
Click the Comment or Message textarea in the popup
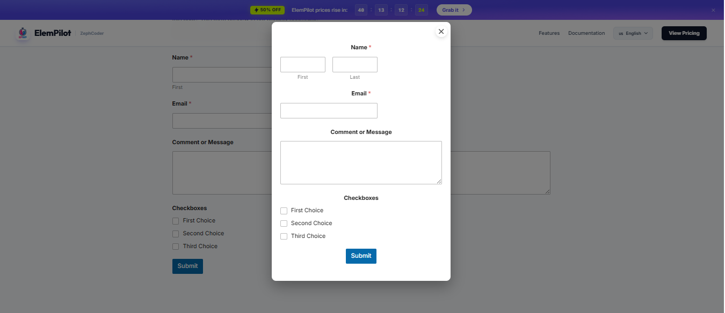[x=361, y=162]
